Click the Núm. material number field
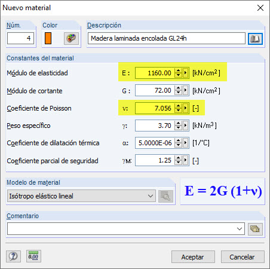Image resolution: width=270 pixels, height=269 pixels. point(20,38)
